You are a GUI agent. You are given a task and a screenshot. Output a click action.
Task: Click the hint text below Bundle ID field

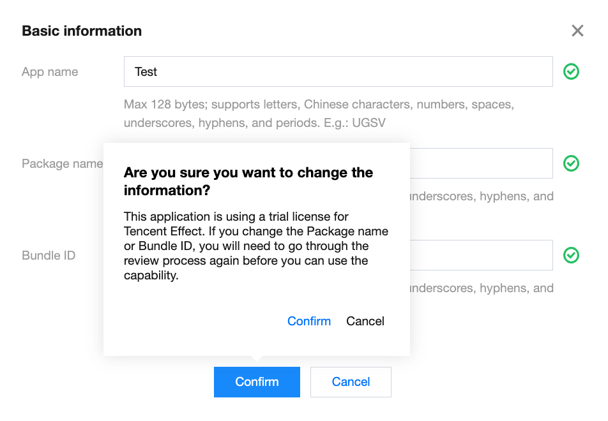click(482, 288)
